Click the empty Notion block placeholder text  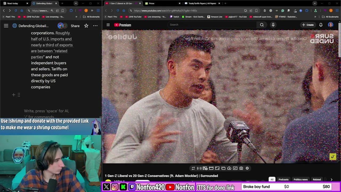(x=47, y=114)
